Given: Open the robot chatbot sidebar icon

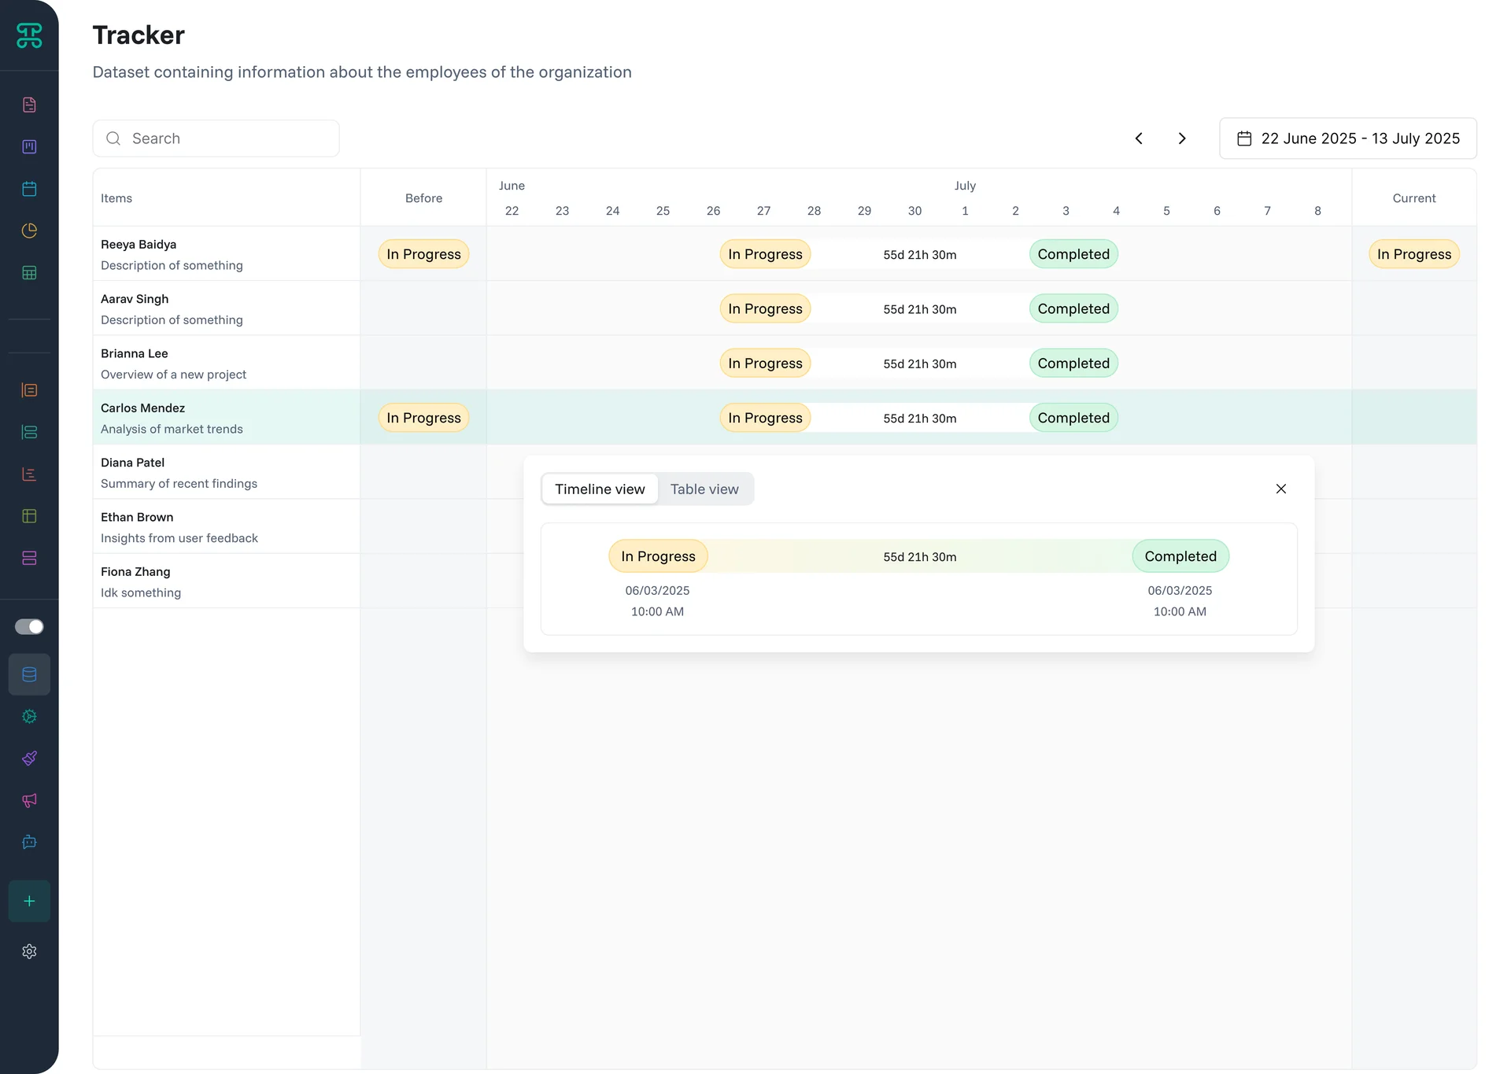Looking at the screenshot, I should [x=29, y=842].
